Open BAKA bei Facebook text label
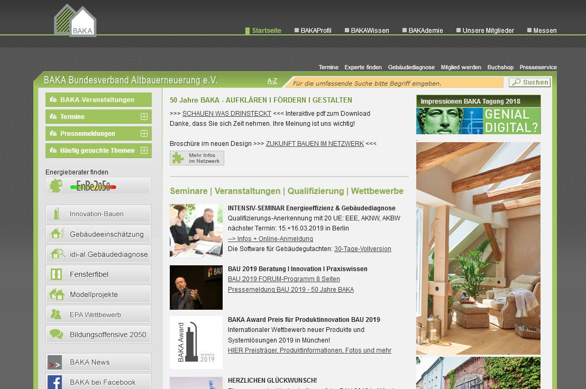This screenshot has width=586, height=389. (103, 382)
